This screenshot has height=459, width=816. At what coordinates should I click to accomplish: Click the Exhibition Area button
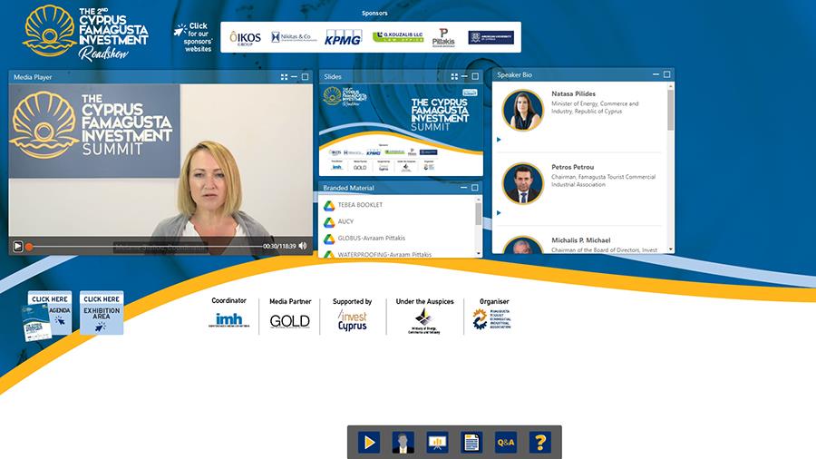click(x=102, y=314)
